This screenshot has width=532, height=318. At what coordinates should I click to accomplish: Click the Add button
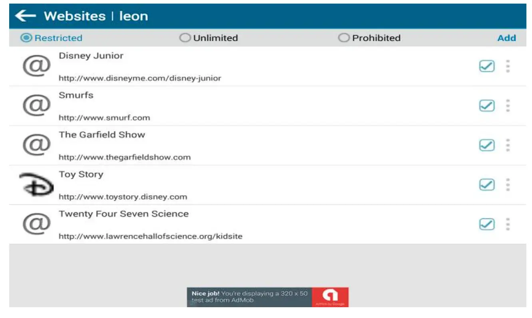506,38
